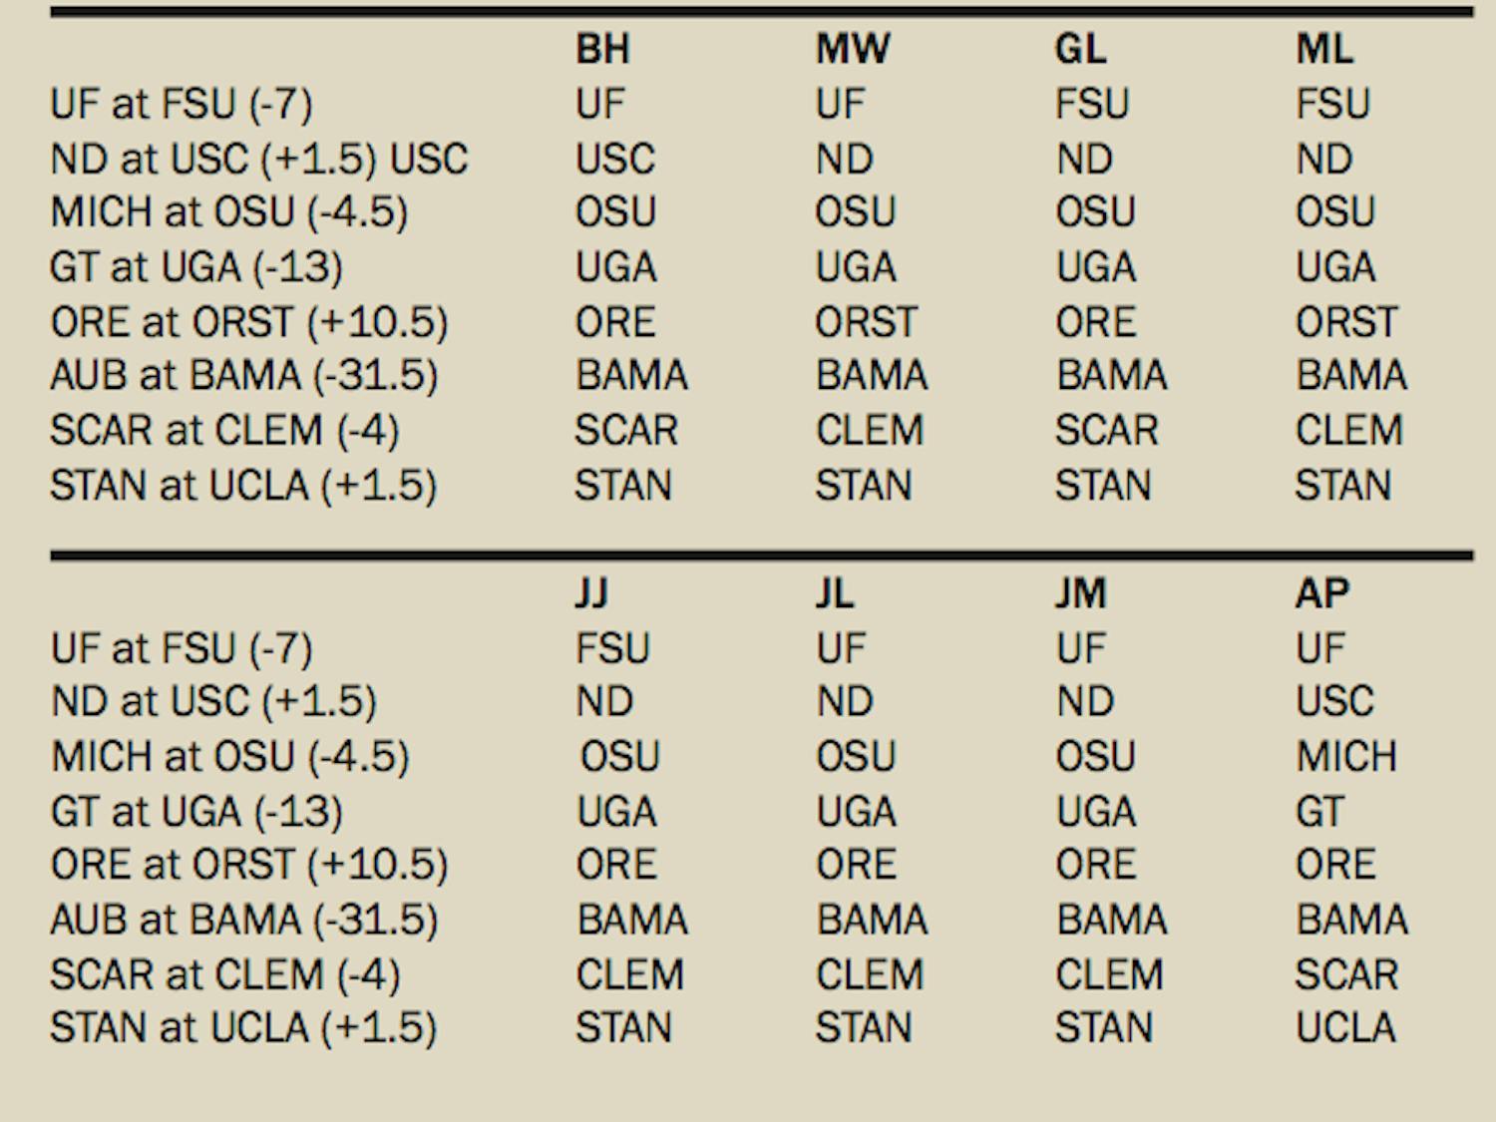This screenshot has height=1122, width=1496.
Task: Click BH's SCAR pick
Action: coord(625,431)
